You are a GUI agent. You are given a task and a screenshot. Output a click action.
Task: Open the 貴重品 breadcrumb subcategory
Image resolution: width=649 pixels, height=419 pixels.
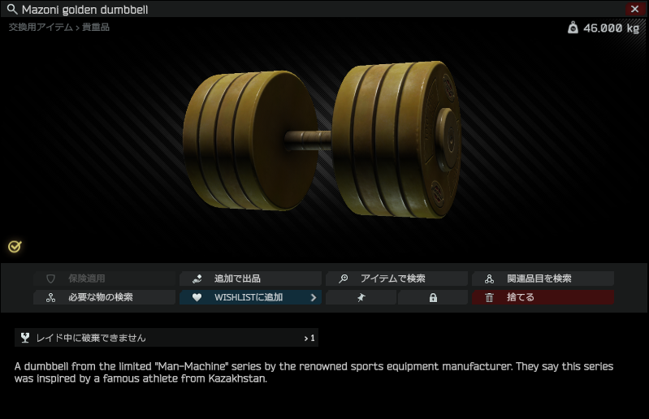click(x=96, y=28)
